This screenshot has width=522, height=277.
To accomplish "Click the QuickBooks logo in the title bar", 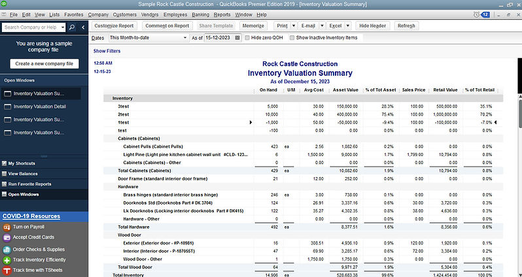I will coord(4,4).
